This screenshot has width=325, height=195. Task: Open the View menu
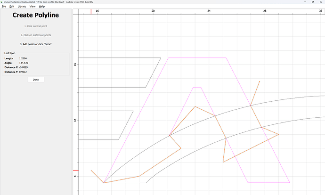pyautogui.click(x=32, y=7)
